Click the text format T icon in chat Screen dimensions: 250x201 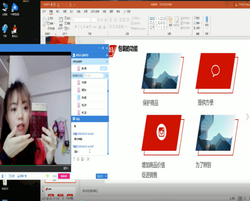[74, 159]
